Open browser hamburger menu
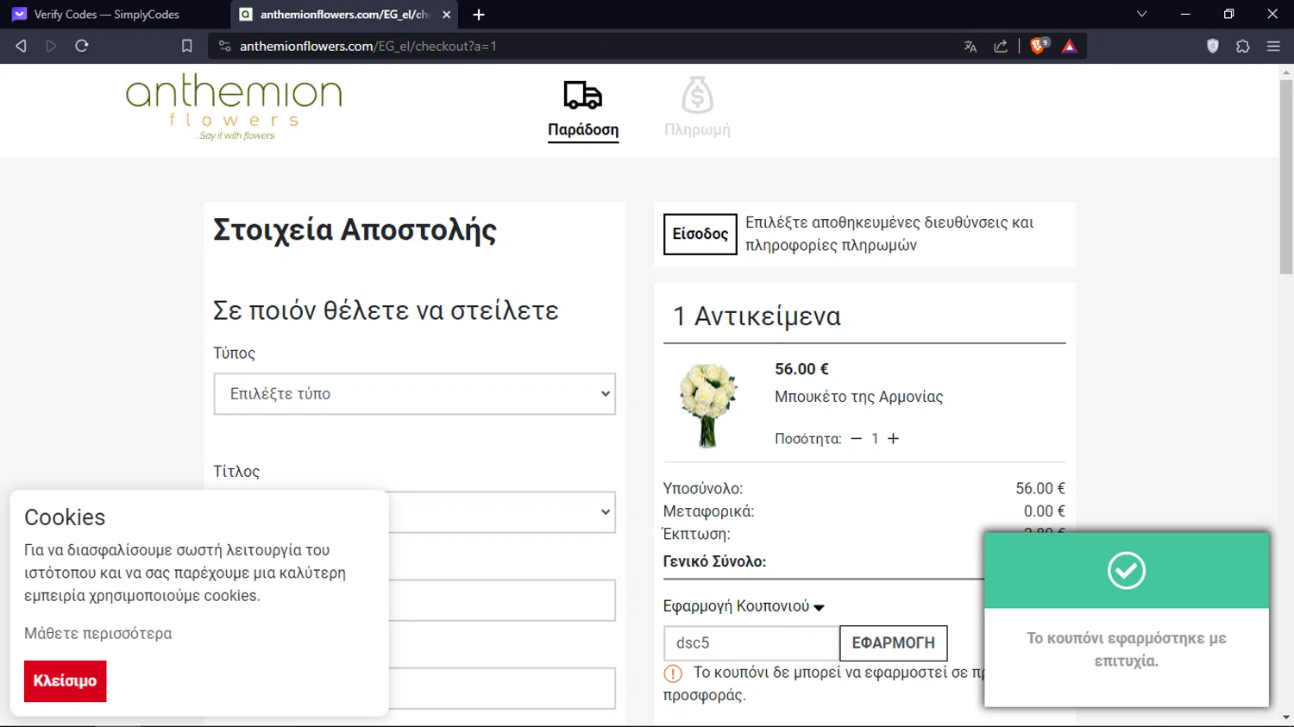The image size is (1294, 727). pos(1273,47)
